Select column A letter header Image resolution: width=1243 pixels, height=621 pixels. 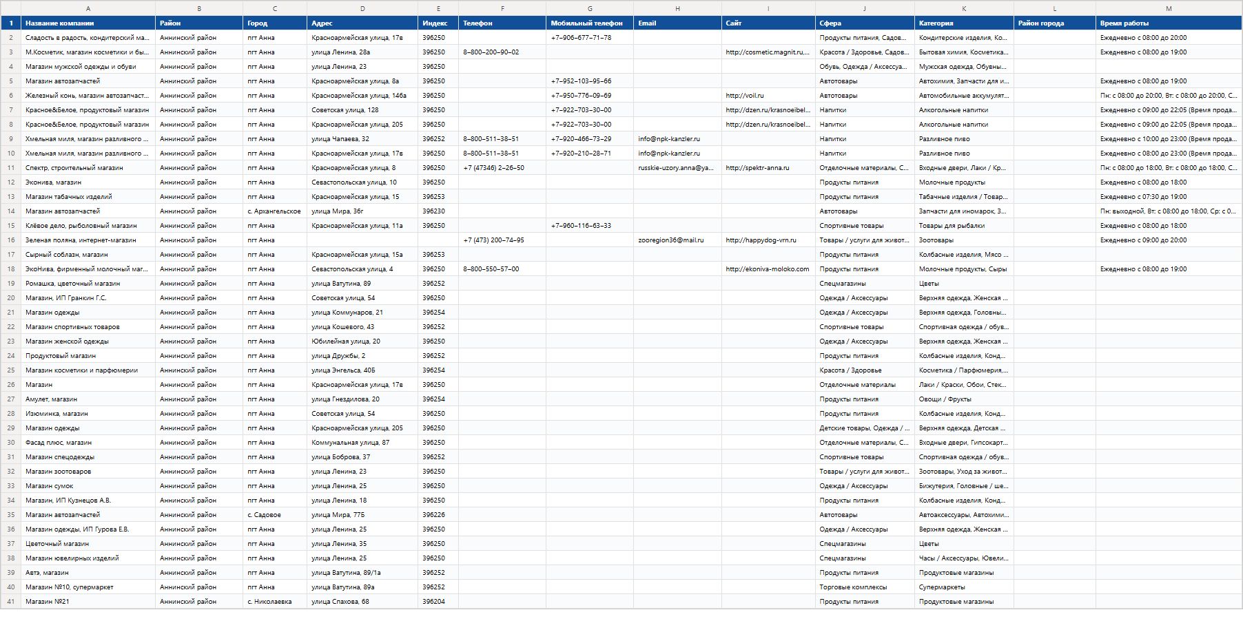click(88, 8)
